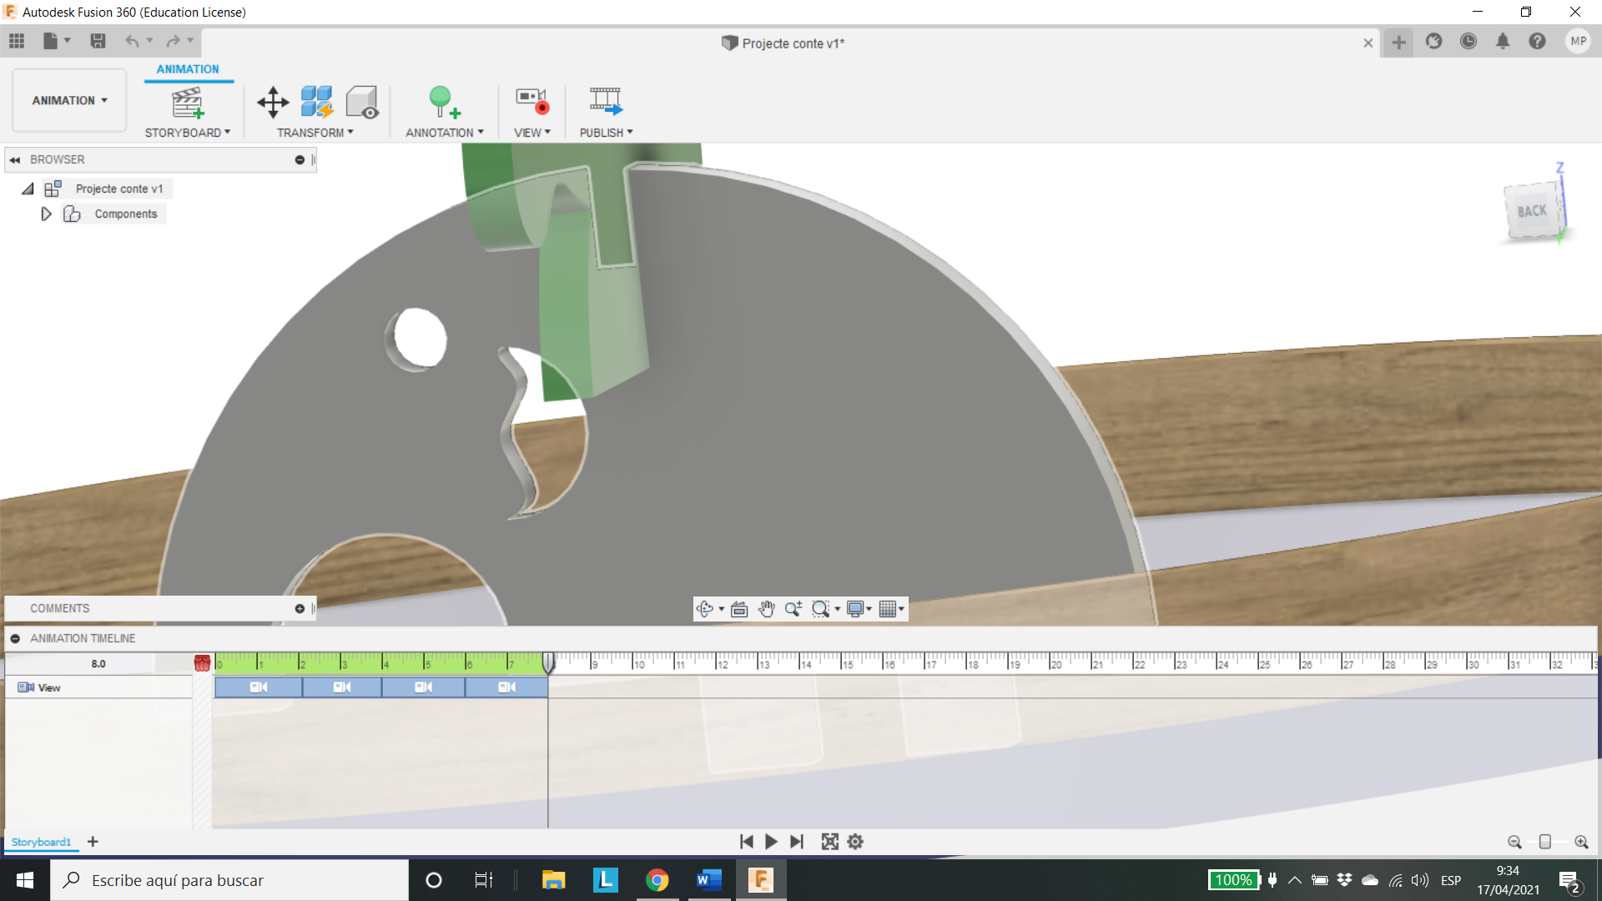Collapse the BROWSER panel arrows
1602x901 pixels.
click(15, 160)
